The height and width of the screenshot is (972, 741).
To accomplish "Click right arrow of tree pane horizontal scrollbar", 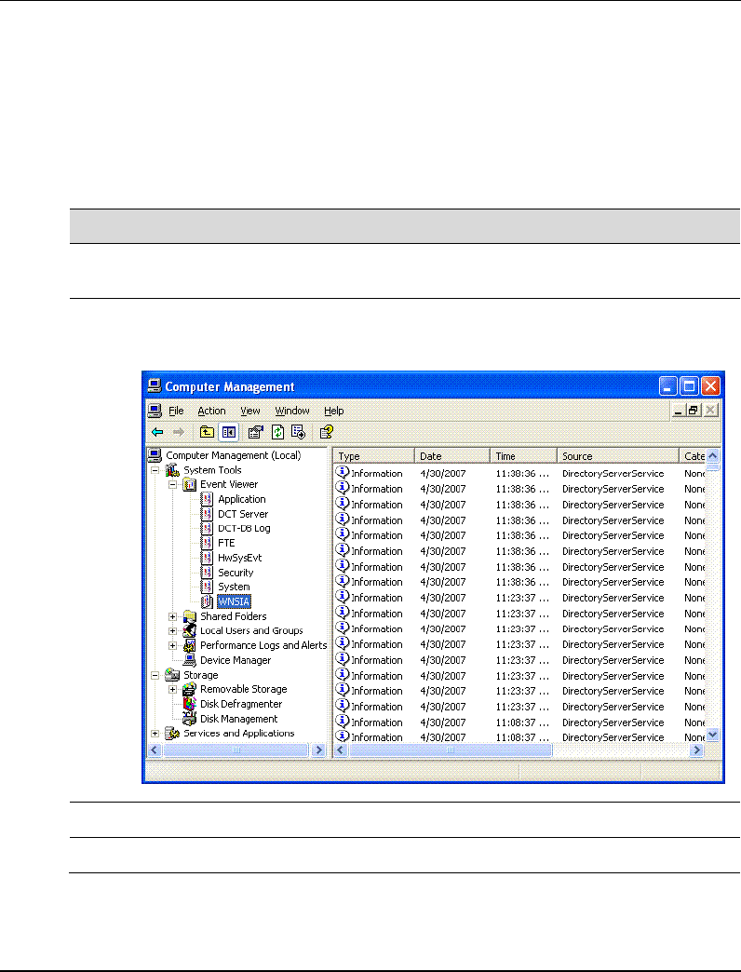I will pyautogui.click(x=319, y=750).
